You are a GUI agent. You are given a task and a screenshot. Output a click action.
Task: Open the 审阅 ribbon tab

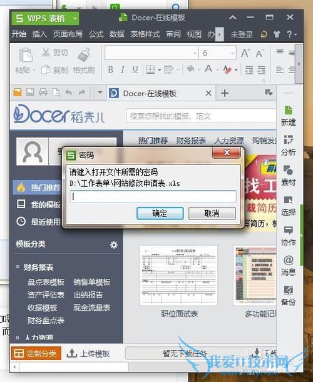[x=173, y=34]
